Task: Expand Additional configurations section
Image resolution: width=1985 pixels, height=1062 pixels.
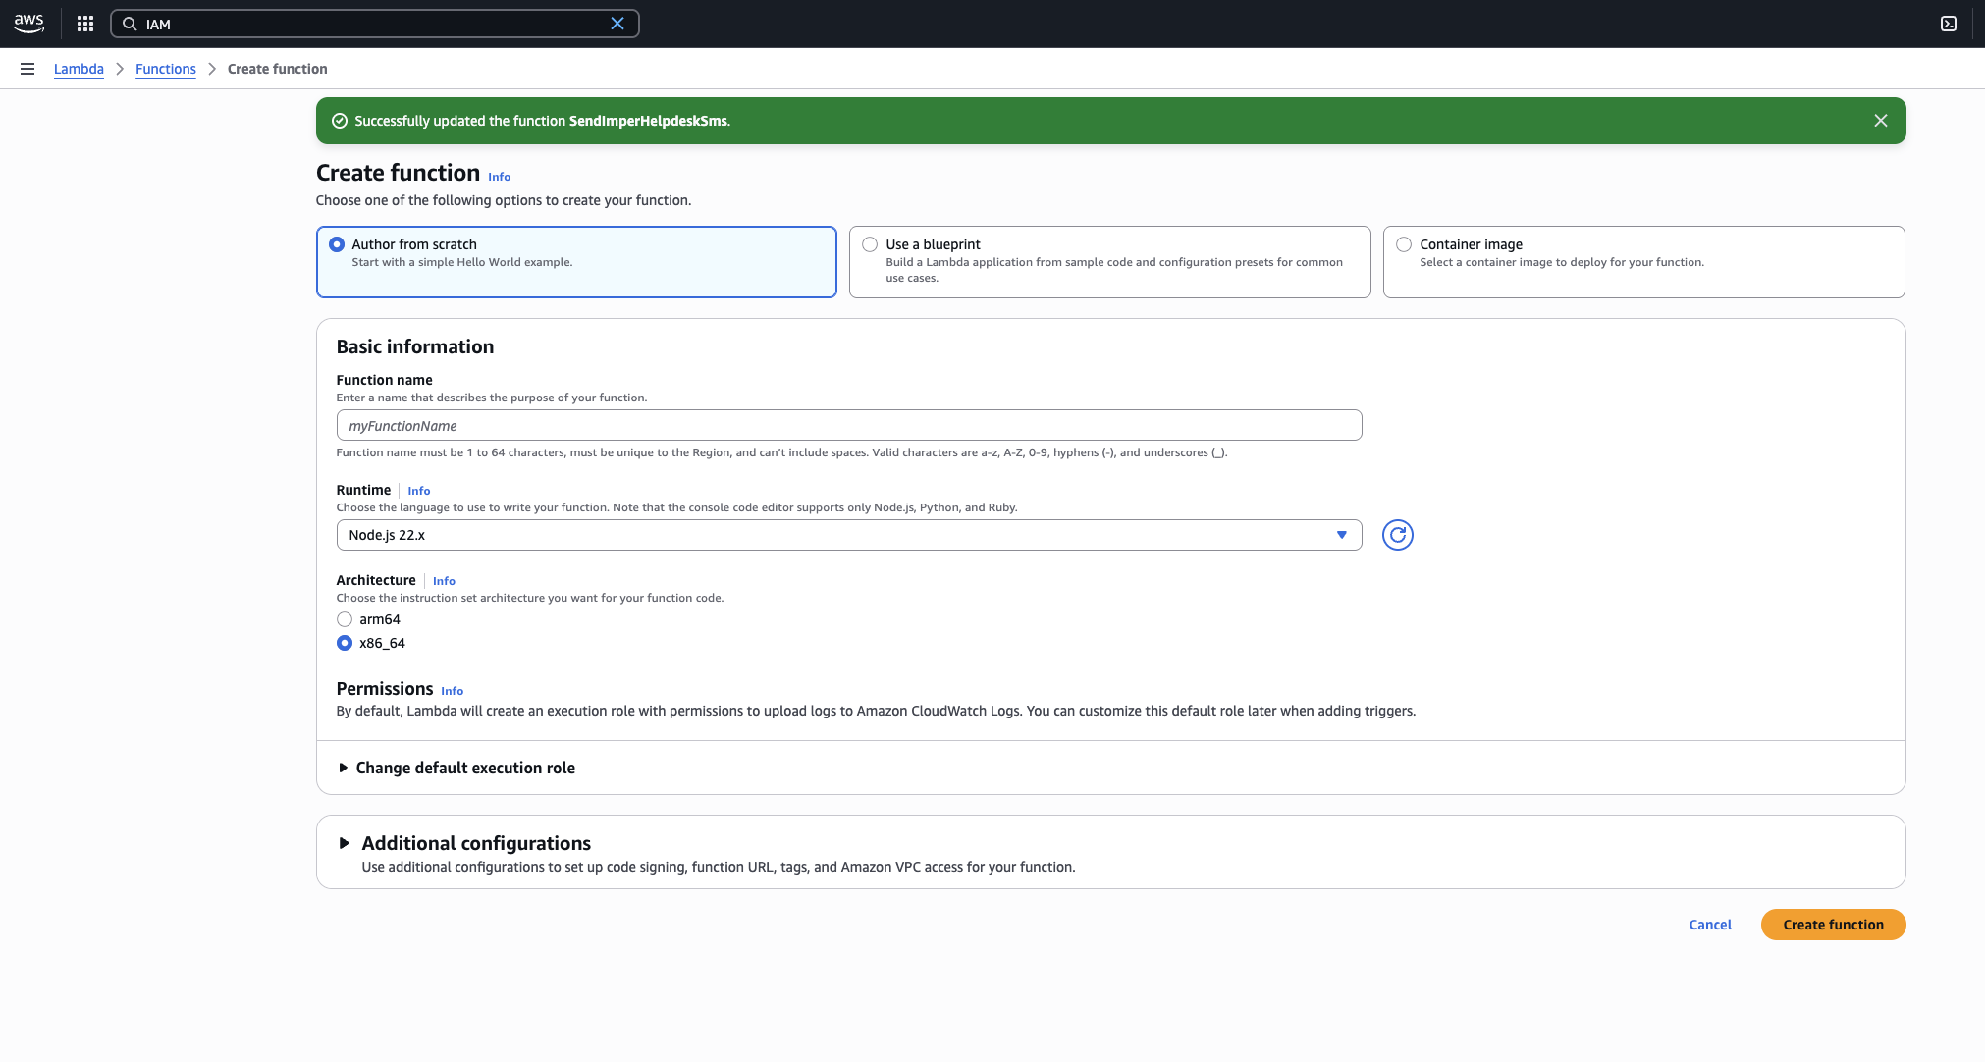Action: coord(465,843)
